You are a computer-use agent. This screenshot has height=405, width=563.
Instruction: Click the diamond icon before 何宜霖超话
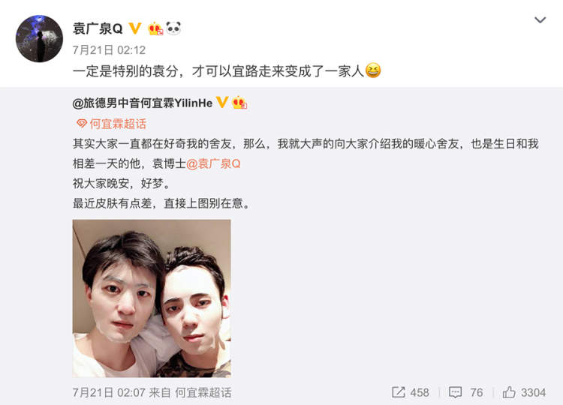[82, 124]
